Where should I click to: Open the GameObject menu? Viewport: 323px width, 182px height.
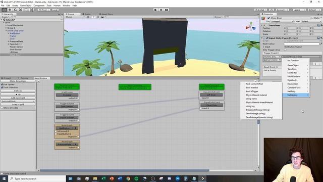(26, 6)
